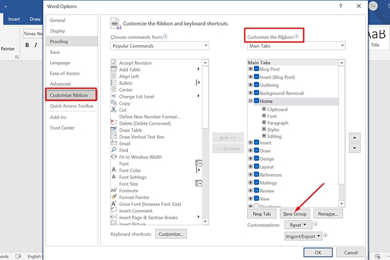390x260 pixels.
Task: Uncheck the Mailings tab checkbox
Action: coord(256,183)
